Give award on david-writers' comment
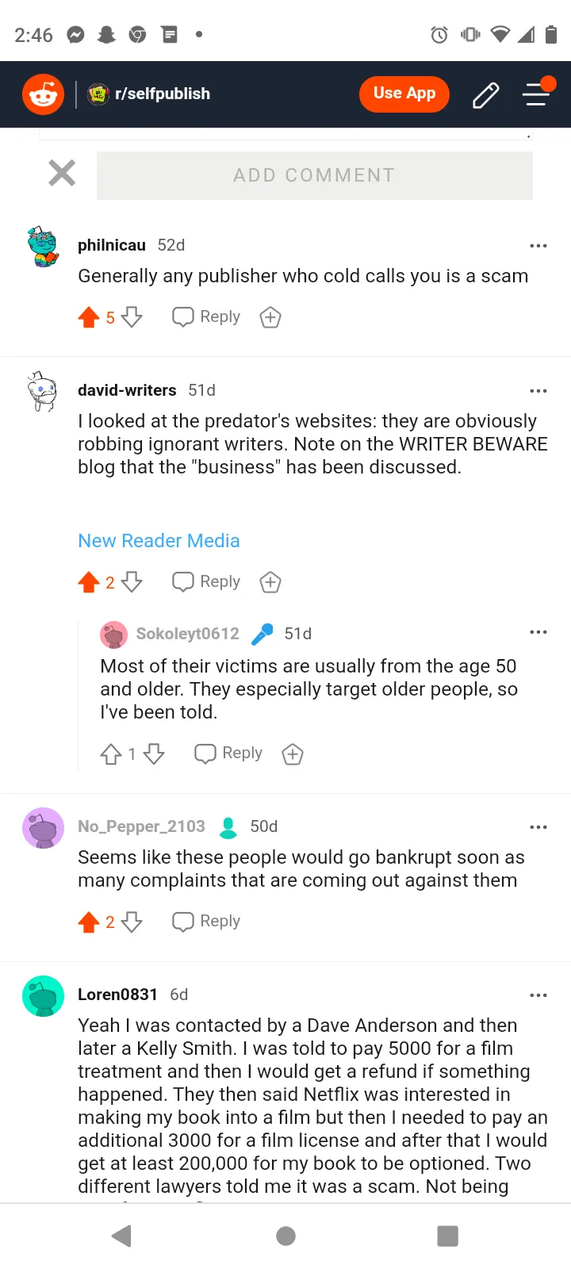Viewport: 571px width, 1269px height. [270, 582]
